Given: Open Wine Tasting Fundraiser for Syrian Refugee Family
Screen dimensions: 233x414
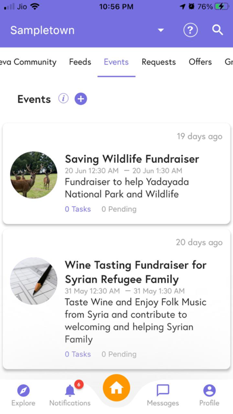Looking at the screenshot, I should [136, 272].
